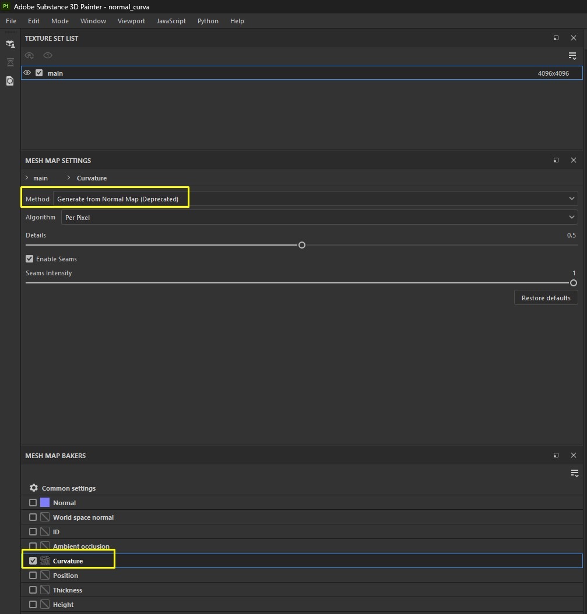
Task: Click the Restore defaults button
Action: coord(546,297)
